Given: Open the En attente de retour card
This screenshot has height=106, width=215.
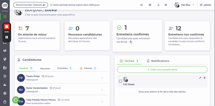Looking at the screenshot, I should (37, 36).
